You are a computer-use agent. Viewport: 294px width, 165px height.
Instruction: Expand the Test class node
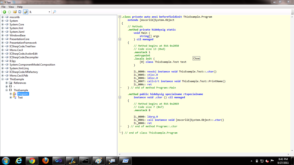coord(11,97)
